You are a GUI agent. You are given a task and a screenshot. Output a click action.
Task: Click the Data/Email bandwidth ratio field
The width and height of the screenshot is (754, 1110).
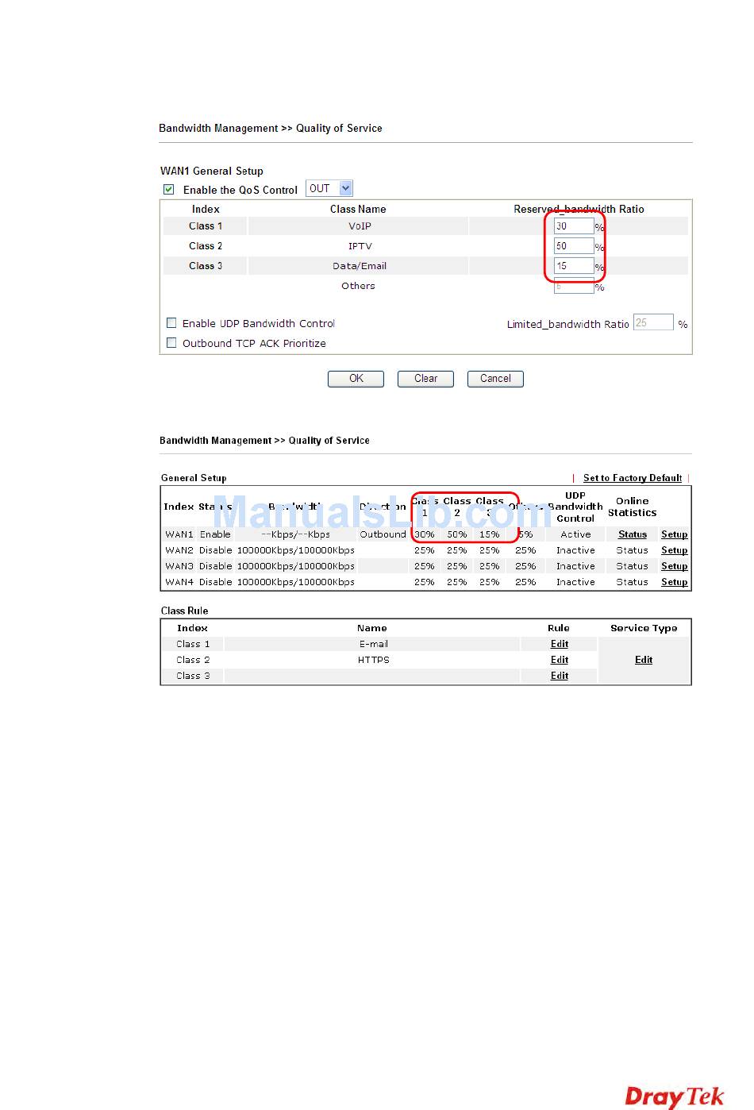pyautogui.click(x=574, y=266)
